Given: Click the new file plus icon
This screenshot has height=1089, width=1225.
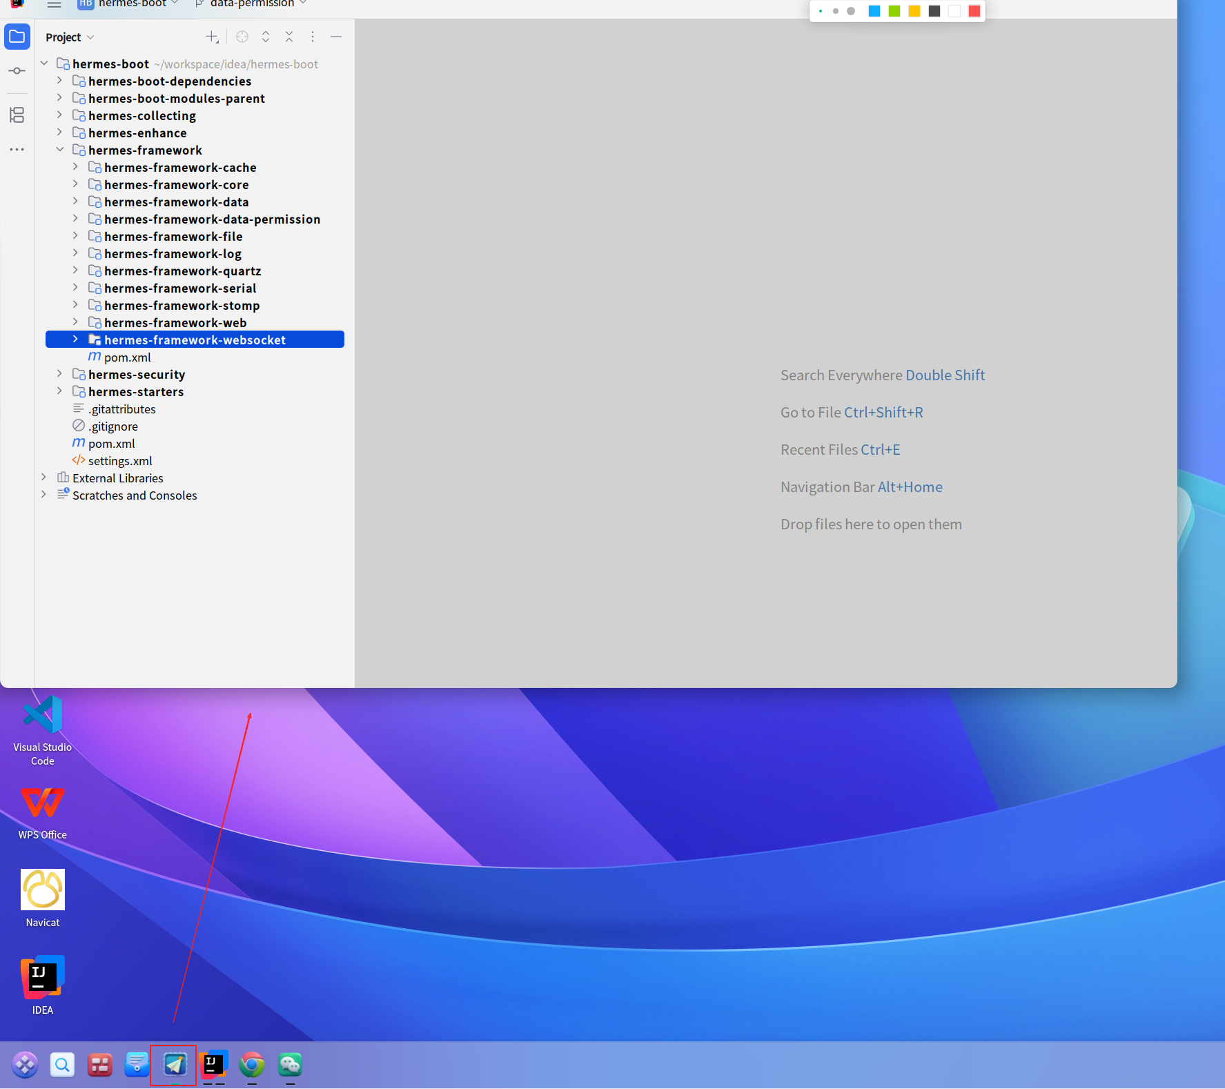Looking at the screenshot, I should point(212,37).
